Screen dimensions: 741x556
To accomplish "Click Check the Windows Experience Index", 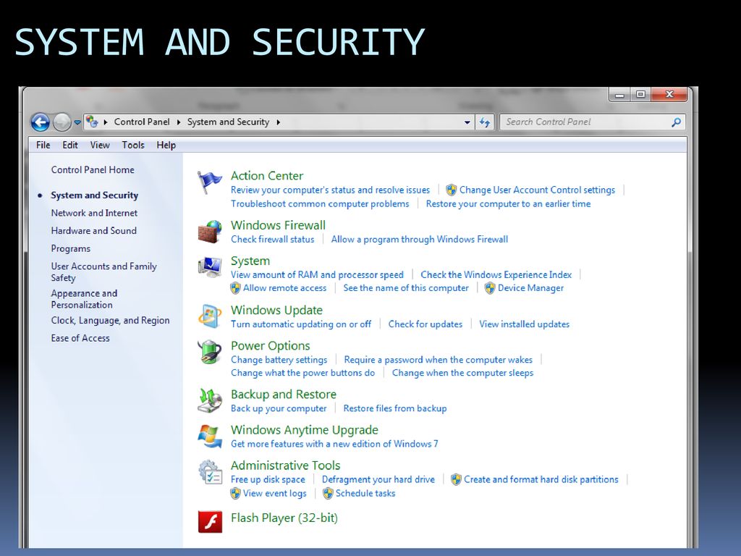I will [496, 274].
